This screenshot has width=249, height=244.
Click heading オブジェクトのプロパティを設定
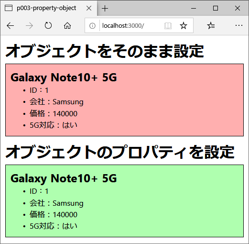(120, 152)
